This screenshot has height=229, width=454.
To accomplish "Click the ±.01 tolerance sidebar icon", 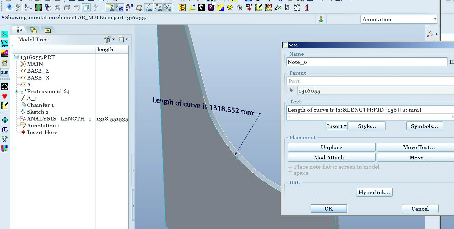I will (4, 72).
